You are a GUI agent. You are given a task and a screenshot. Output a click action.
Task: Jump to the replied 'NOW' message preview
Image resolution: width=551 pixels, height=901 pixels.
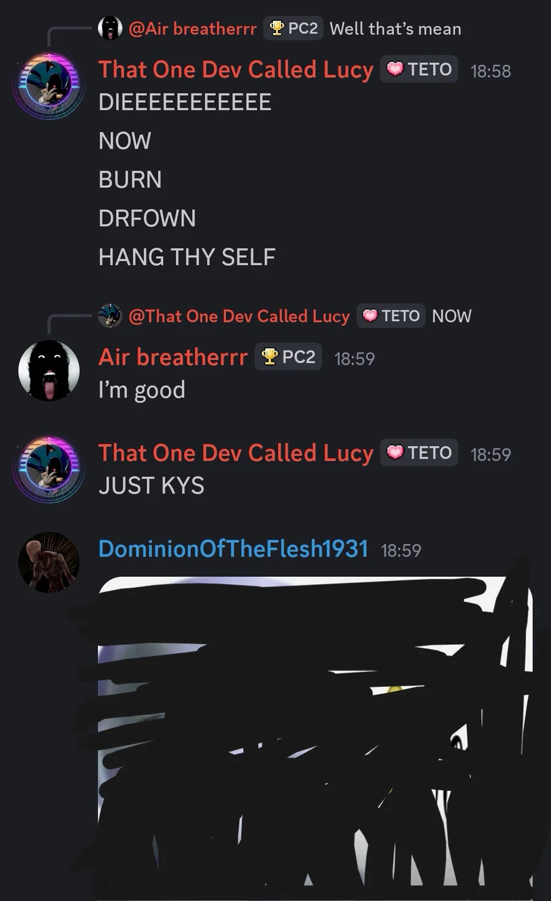point(452,316)
